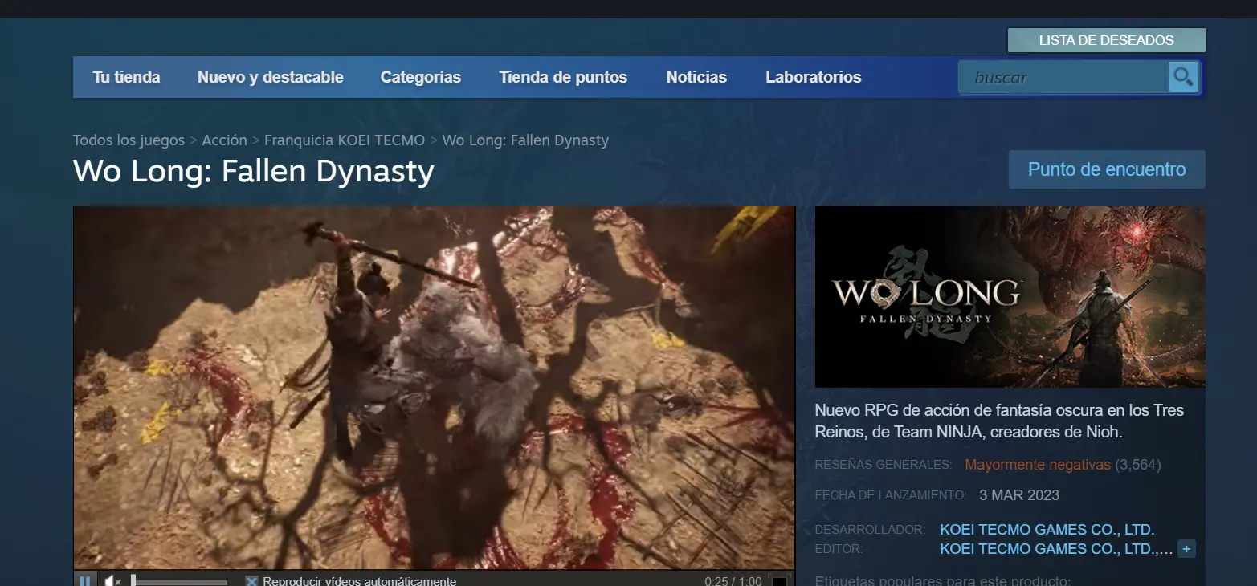The height and width of the screenshot is (586, 1257).
Task: Expand the Categorías menu
Action: tap(421, 77)
